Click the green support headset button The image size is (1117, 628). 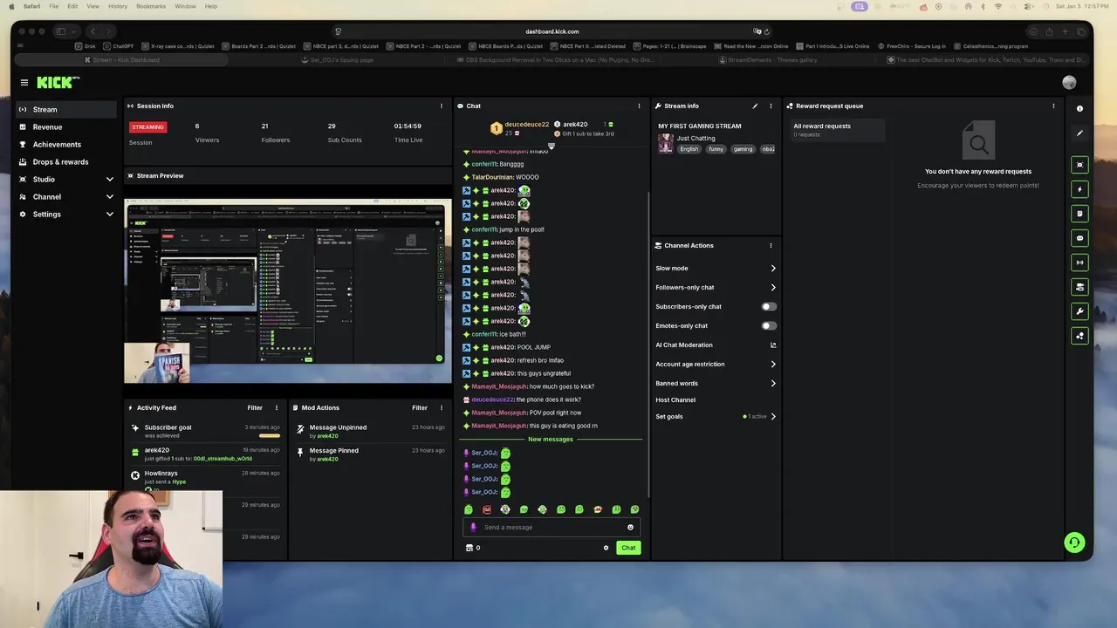[x=1074, y=543]
